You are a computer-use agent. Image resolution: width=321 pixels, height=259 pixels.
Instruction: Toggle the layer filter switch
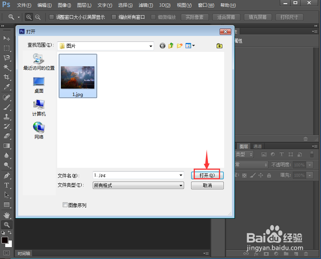pyautogui.click(x=312, y=155)
